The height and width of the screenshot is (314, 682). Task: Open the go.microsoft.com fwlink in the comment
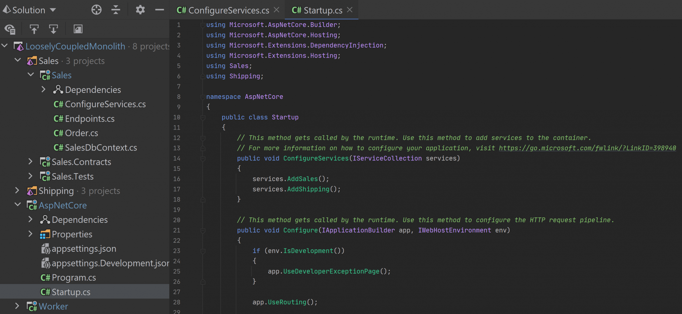coord(587,148)
